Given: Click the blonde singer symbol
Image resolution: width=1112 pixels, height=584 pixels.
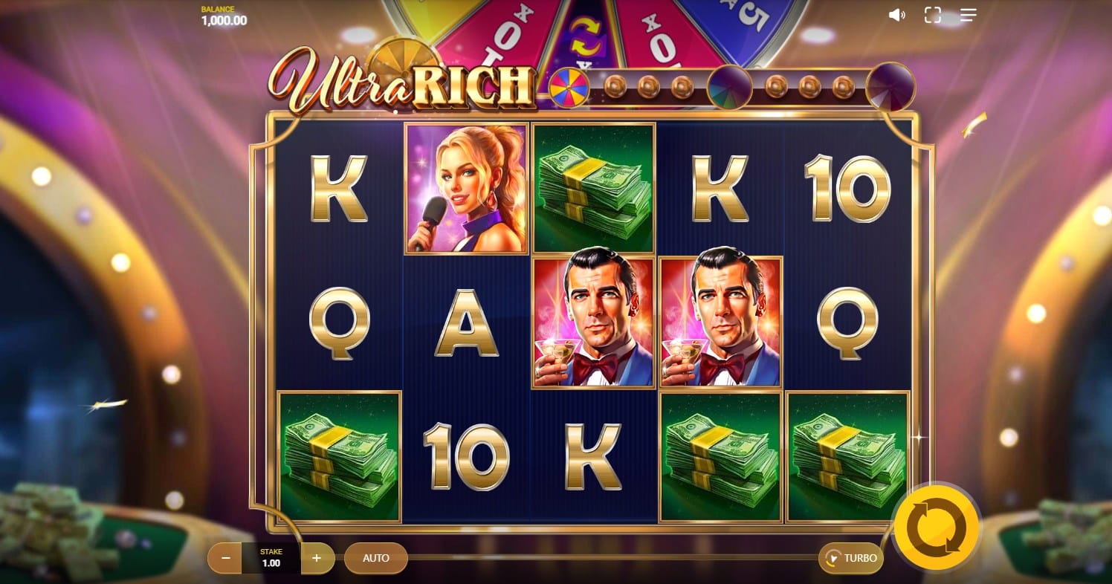Looking at the screenshot, I should [466, 189].
